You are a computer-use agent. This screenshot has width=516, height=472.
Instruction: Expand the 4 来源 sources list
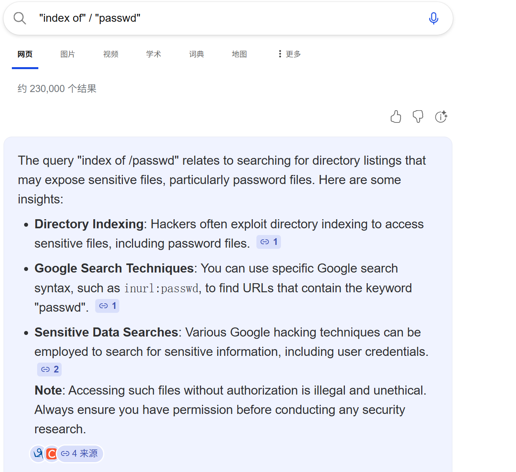80,453
